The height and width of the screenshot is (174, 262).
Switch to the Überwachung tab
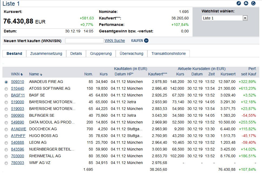point(131,53)
